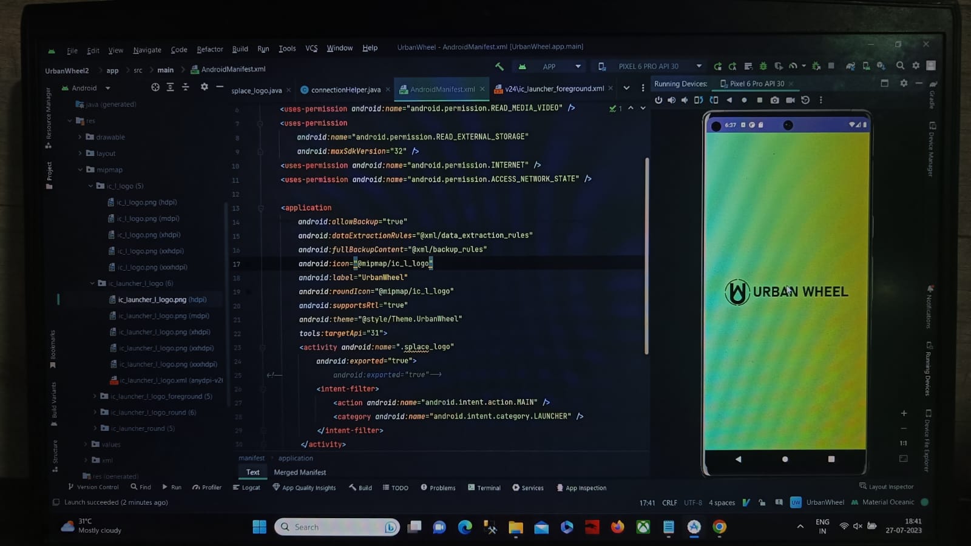Switch to the connectionHelper.java tab
971x546 pixels.
pos(345,90)
